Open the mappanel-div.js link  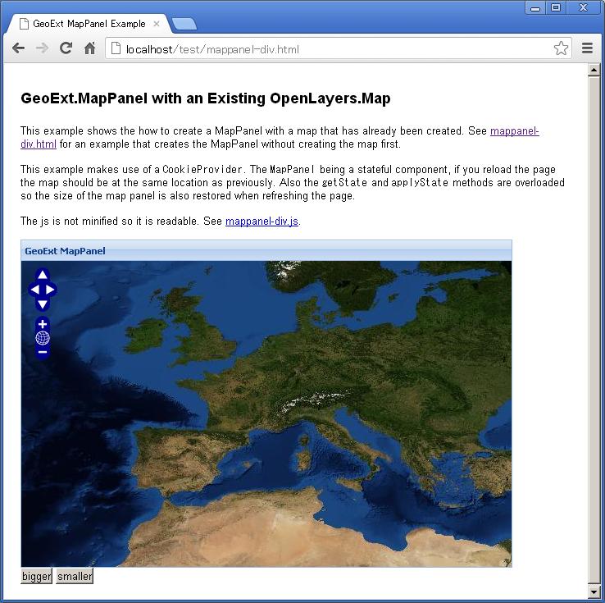point(262,222)
